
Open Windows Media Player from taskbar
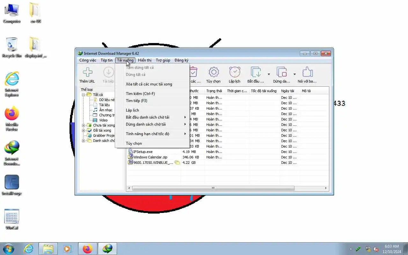pyautogui.click(x=68, y=249)
